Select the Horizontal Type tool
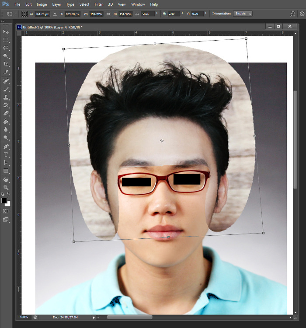The image size is (306, 328). pos(6,154)
